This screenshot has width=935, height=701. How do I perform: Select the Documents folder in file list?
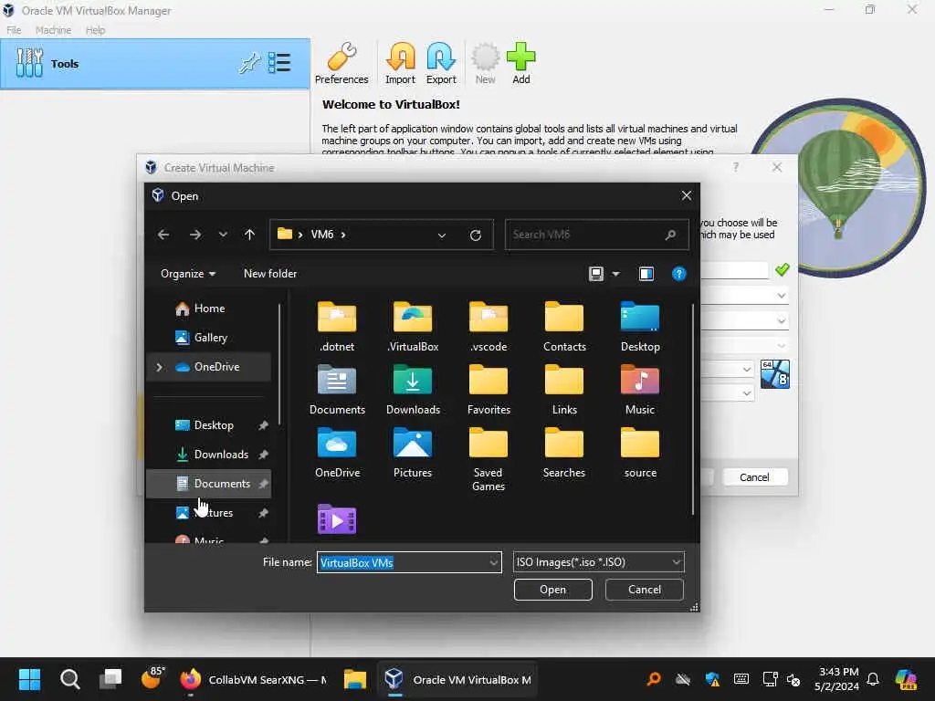tap(337, 389)
